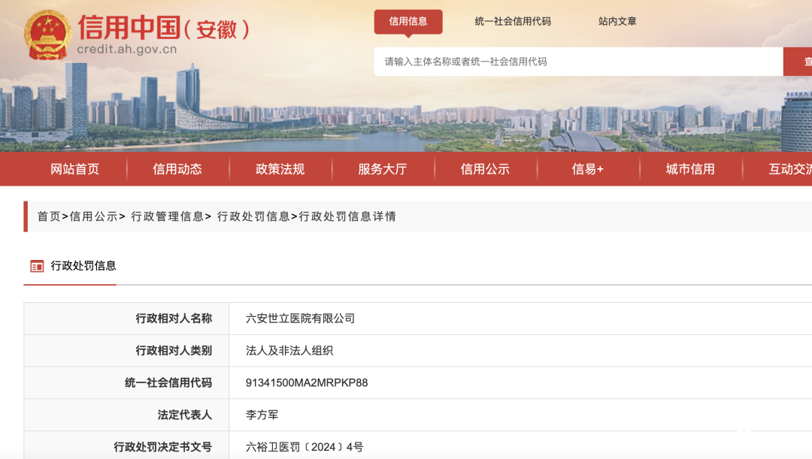This screenshot has width=812, height=459.
Task: Click the 法定代表人 row label
Action: tap(185, 415)
